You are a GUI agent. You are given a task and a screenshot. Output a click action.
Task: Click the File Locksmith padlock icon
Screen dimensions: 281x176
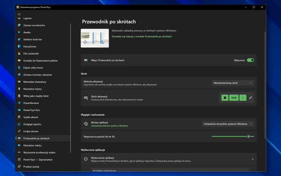point(19,53)
